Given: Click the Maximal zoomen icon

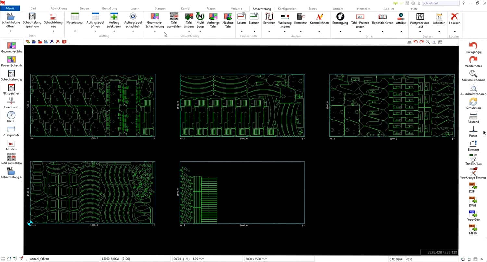Looking at the screenshot, I should point(473,74).
